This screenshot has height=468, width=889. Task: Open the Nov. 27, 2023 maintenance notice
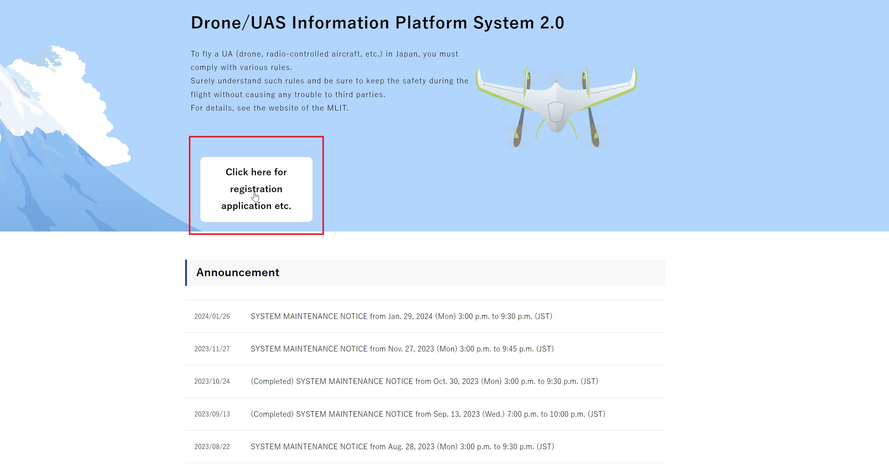(402, 349)
